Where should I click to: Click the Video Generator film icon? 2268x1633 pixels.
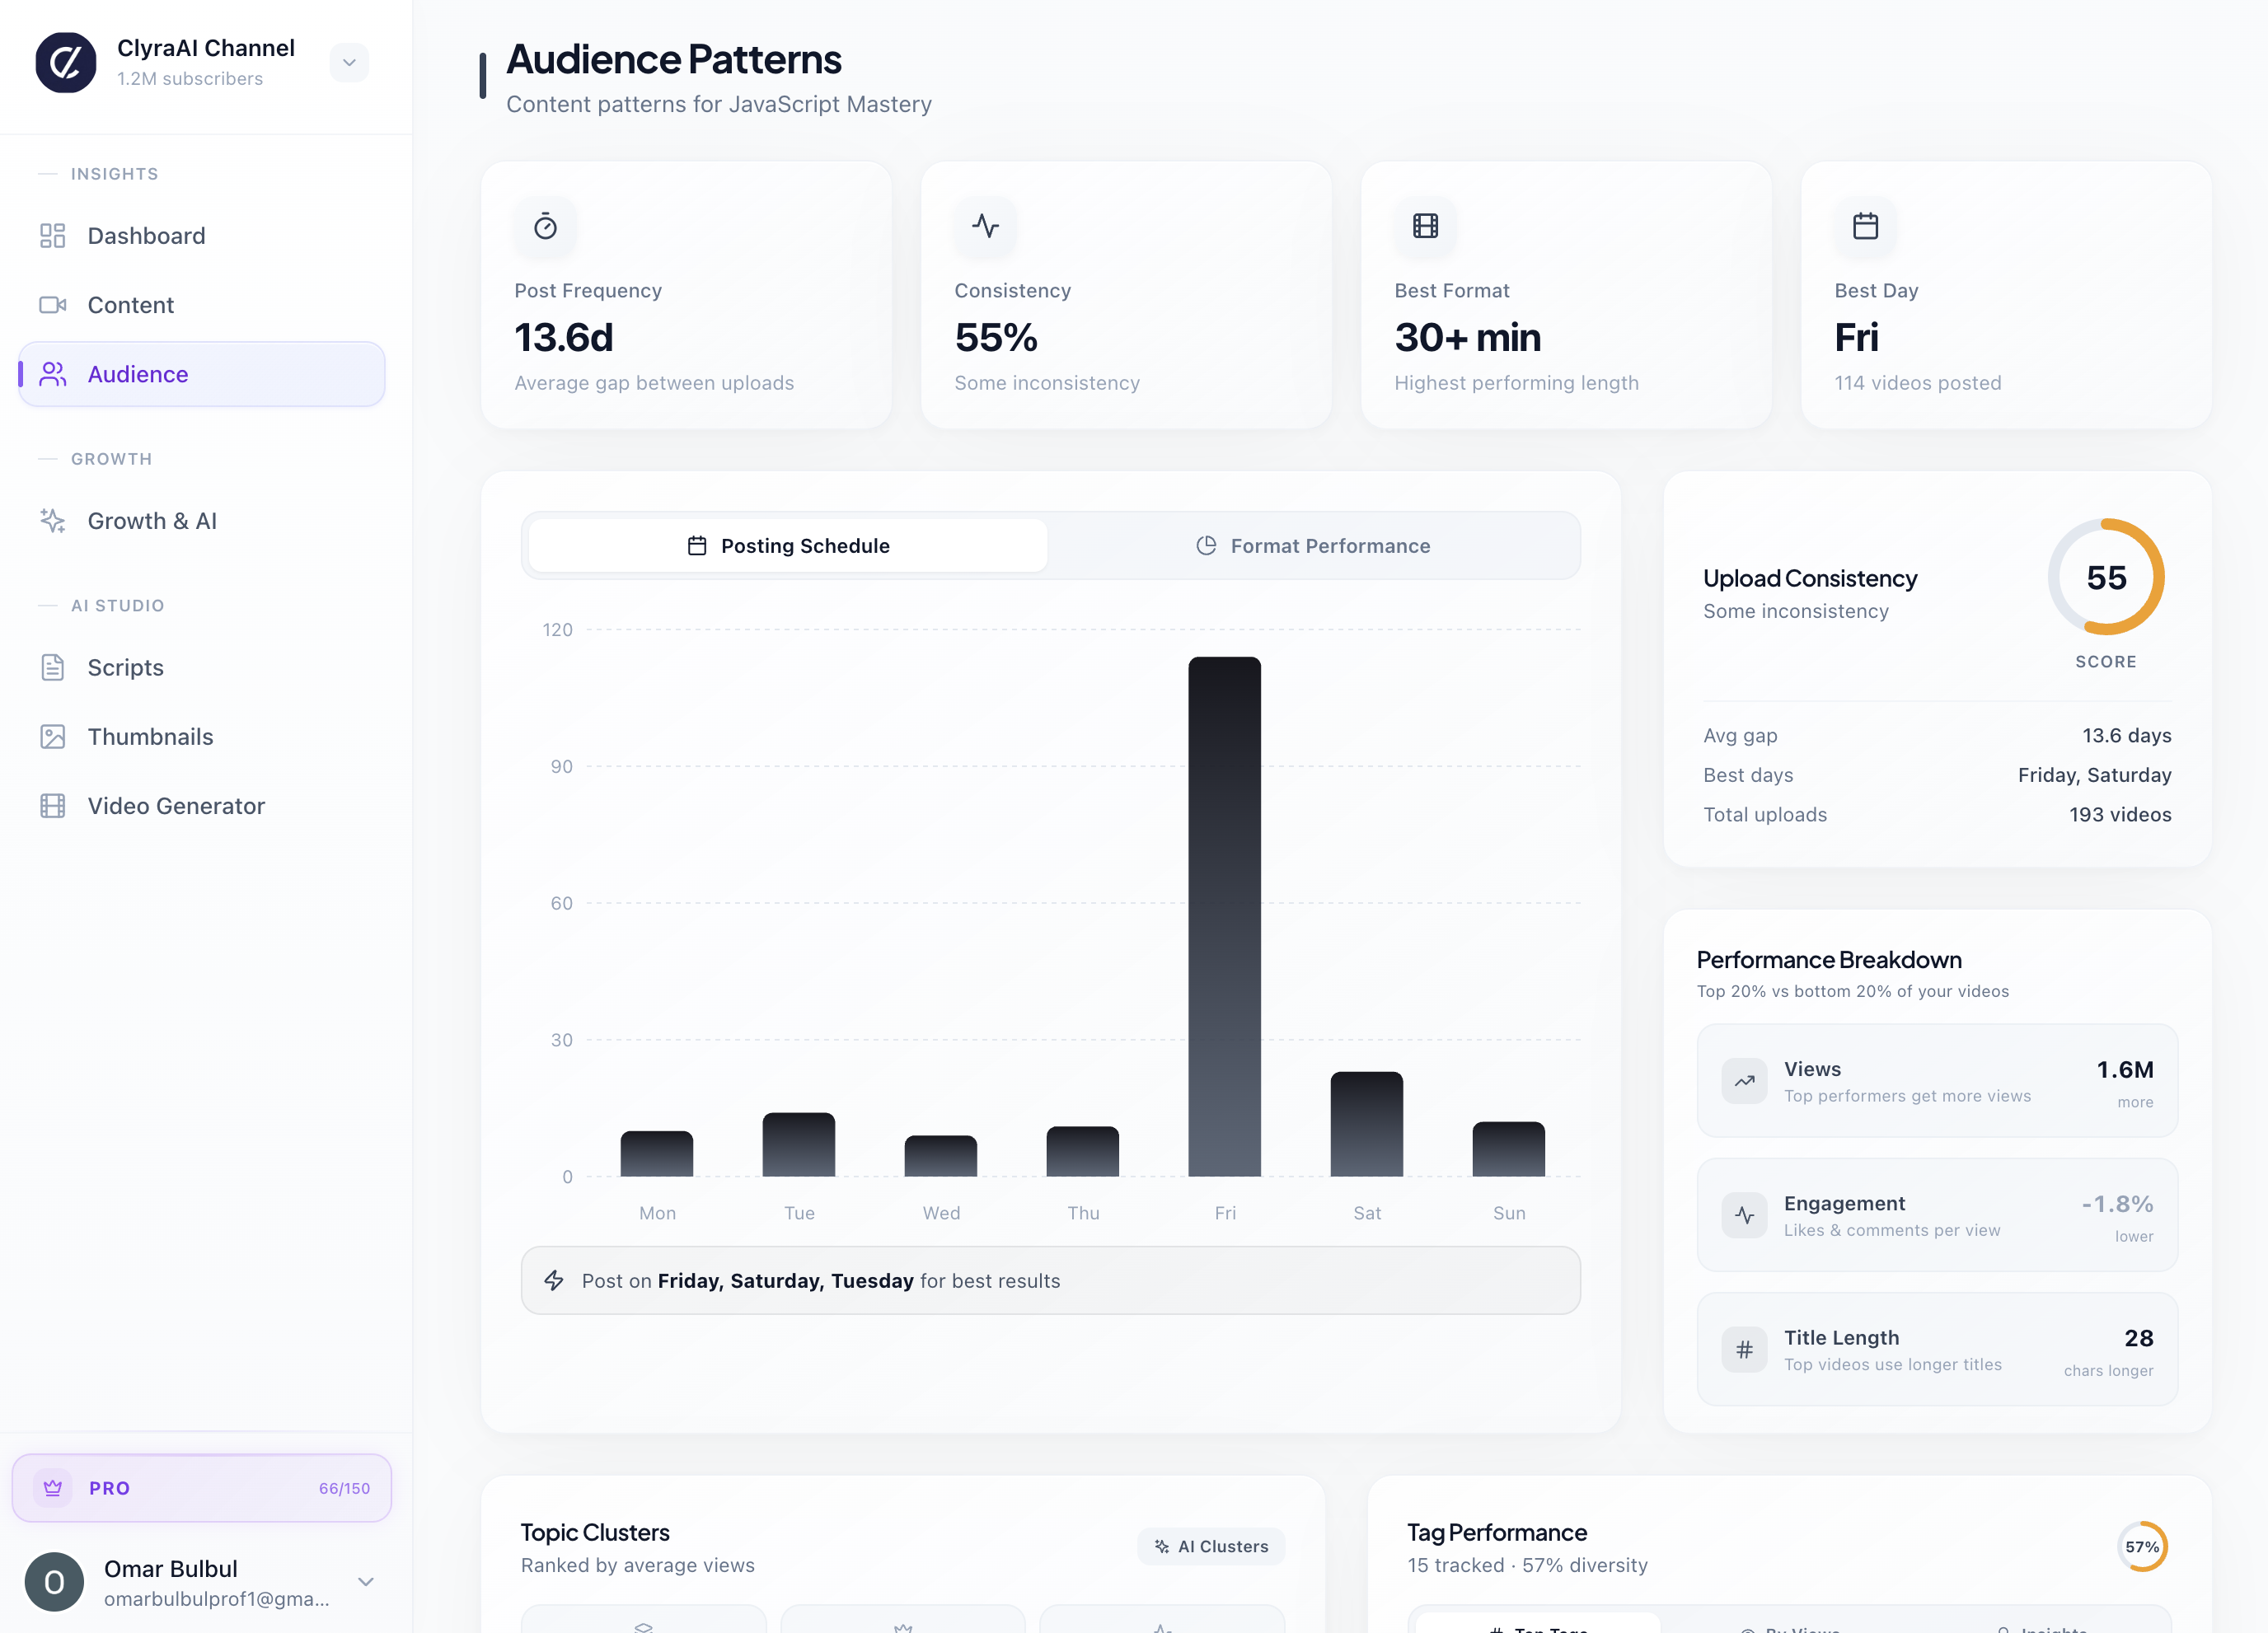52,806
